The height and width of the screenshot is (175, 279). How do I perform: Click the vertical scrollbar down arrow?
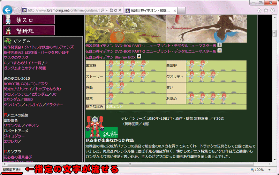coord(274,160)
